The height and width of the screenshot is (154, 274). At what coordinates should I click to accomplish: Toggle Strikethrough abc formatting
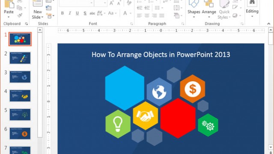point(92,13)
